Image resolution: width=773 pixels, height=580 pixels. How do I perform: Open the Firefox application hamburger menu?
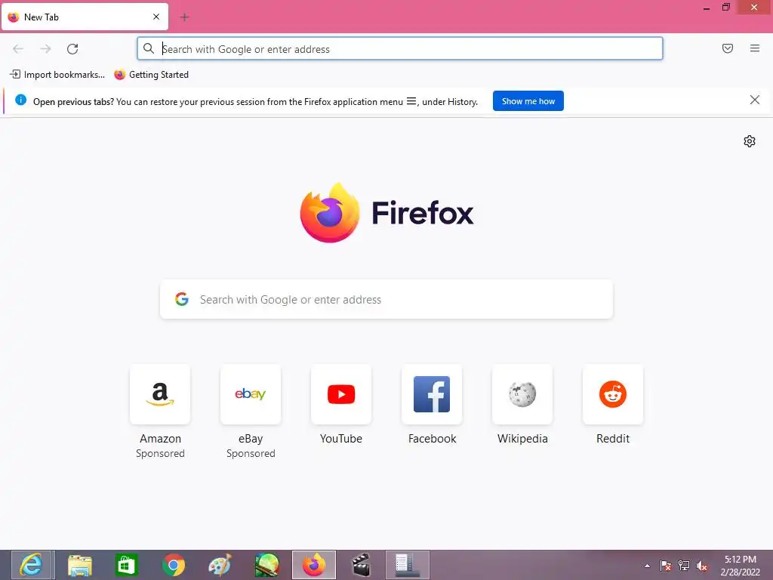click(x=754, y=48)
